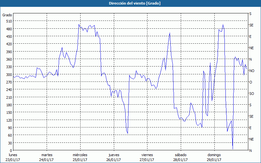The width and height of the screenshot is (261, 163).
Task: Click the 180 tick label on the left axis
Action: (x=8, y=105)
